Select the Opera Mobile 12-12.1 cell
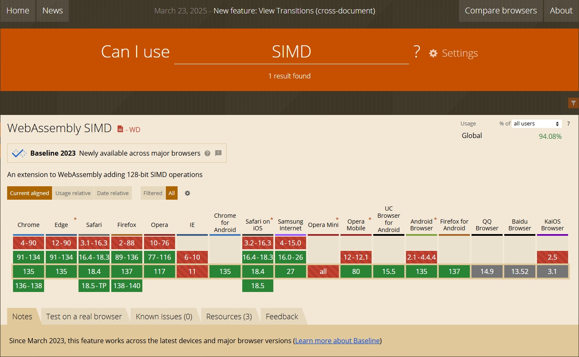The image size is (579, 357). tap(356, 257)
